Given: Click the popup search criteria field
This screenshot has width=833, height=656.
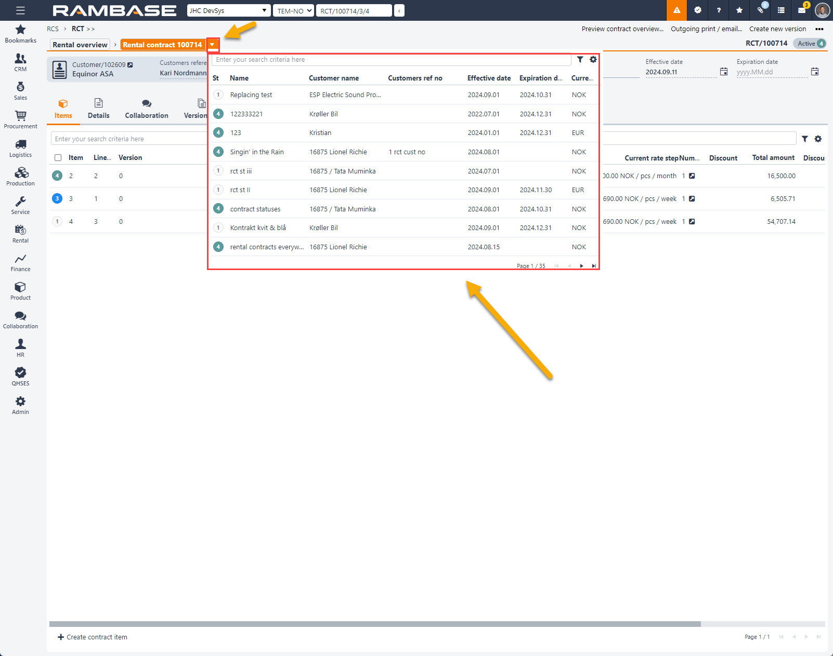Looking at the screenshot, I should click(x=391, y=60).
